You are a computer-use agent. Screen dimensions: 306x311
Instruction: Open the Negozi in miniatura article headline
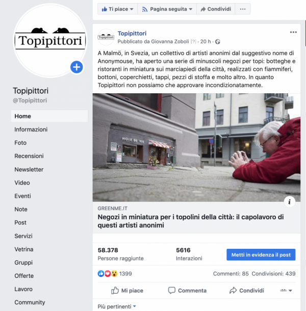pos(191,221)
